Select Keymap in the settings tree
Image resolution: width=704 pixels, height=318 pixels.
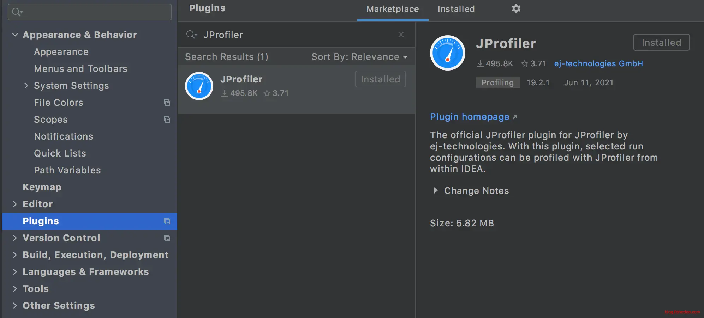click(42, 187)
